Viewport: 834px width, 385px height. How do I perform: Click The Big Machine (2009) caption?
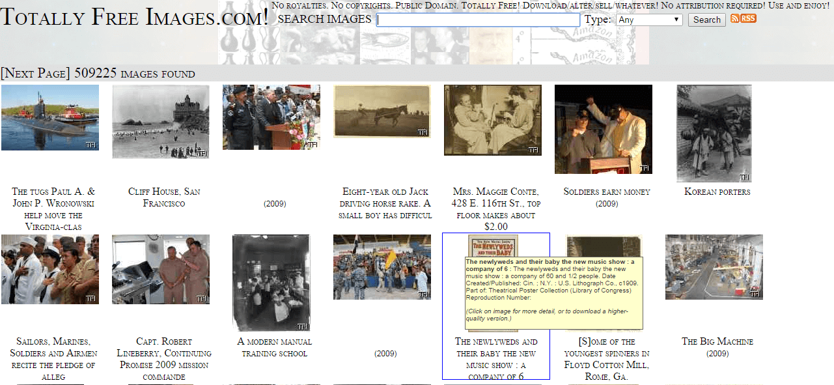[717, 347]
